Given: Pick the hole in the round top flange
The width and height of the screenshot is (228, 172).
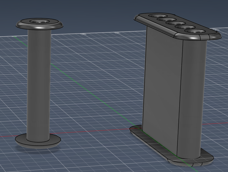Looking at the screenshot, I should 39,21.
